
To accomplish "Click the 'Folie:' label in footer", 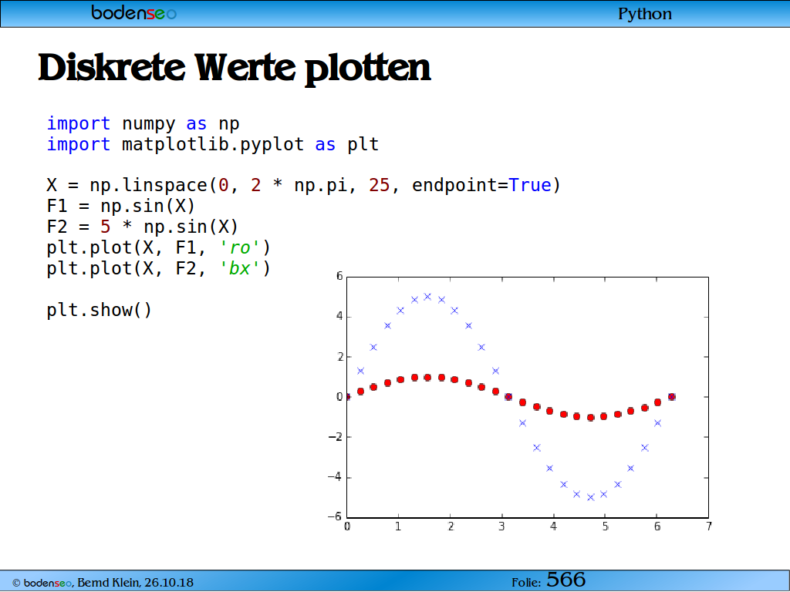I will click(x=526, y=583).
